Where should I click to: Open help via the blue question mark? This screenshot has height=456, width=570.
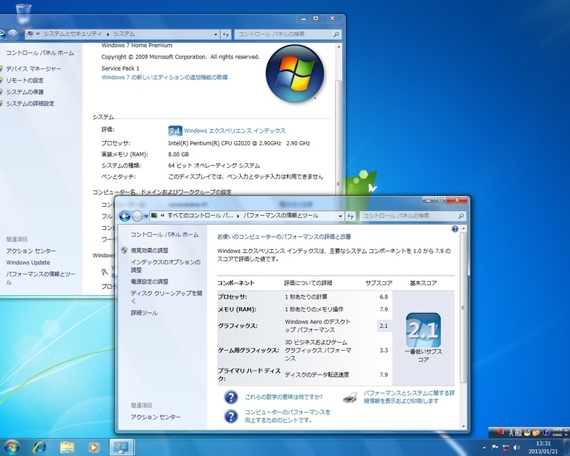click(455, 229)
